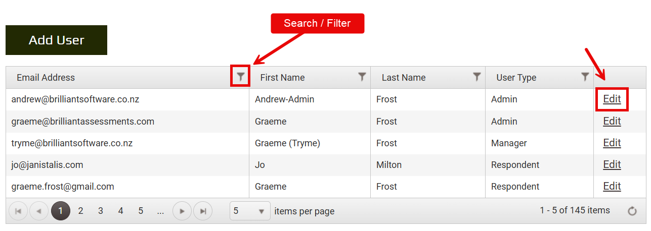Open the User Type column filter
The width and height of the screenshot is (651, 231).
tap(585, 77)
